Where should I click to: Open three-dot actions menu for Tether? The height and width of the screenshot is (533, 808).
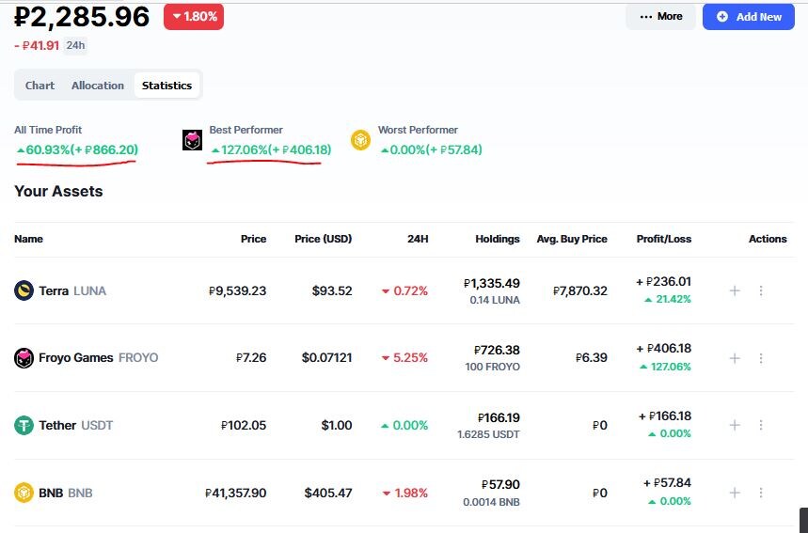tap(761, 425)
